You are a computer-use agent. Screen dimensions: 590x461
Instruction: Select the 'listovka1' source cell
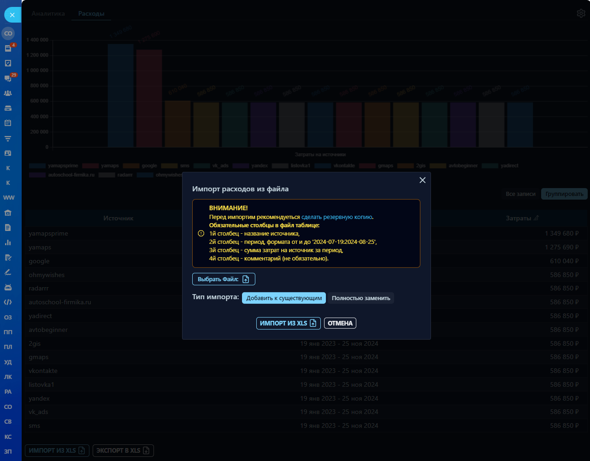[x=41, y=384]
